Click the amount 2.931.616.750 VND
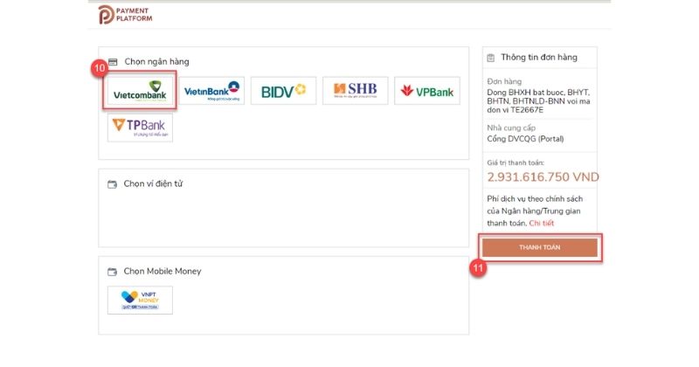 coord(543,177)
